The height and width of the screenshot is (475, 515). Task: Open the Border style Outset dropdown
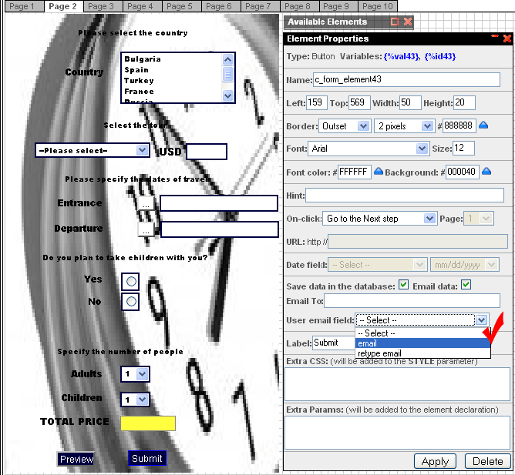(x=345, y=126)
